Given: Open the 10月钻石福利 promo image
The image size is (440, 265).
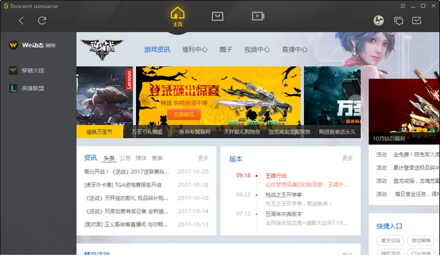Looking at the screenshot, I should [x=404, y=112].
